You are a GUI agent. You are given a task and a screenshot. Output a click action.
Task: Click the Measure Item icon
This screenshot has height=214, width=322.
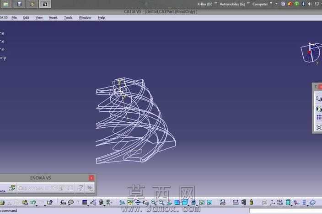(x=243, y=203)
